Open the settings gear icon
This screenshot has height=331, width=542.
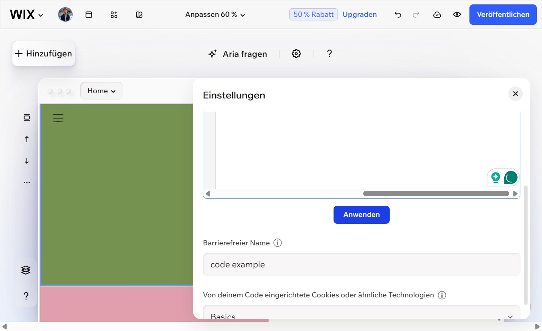296,54
